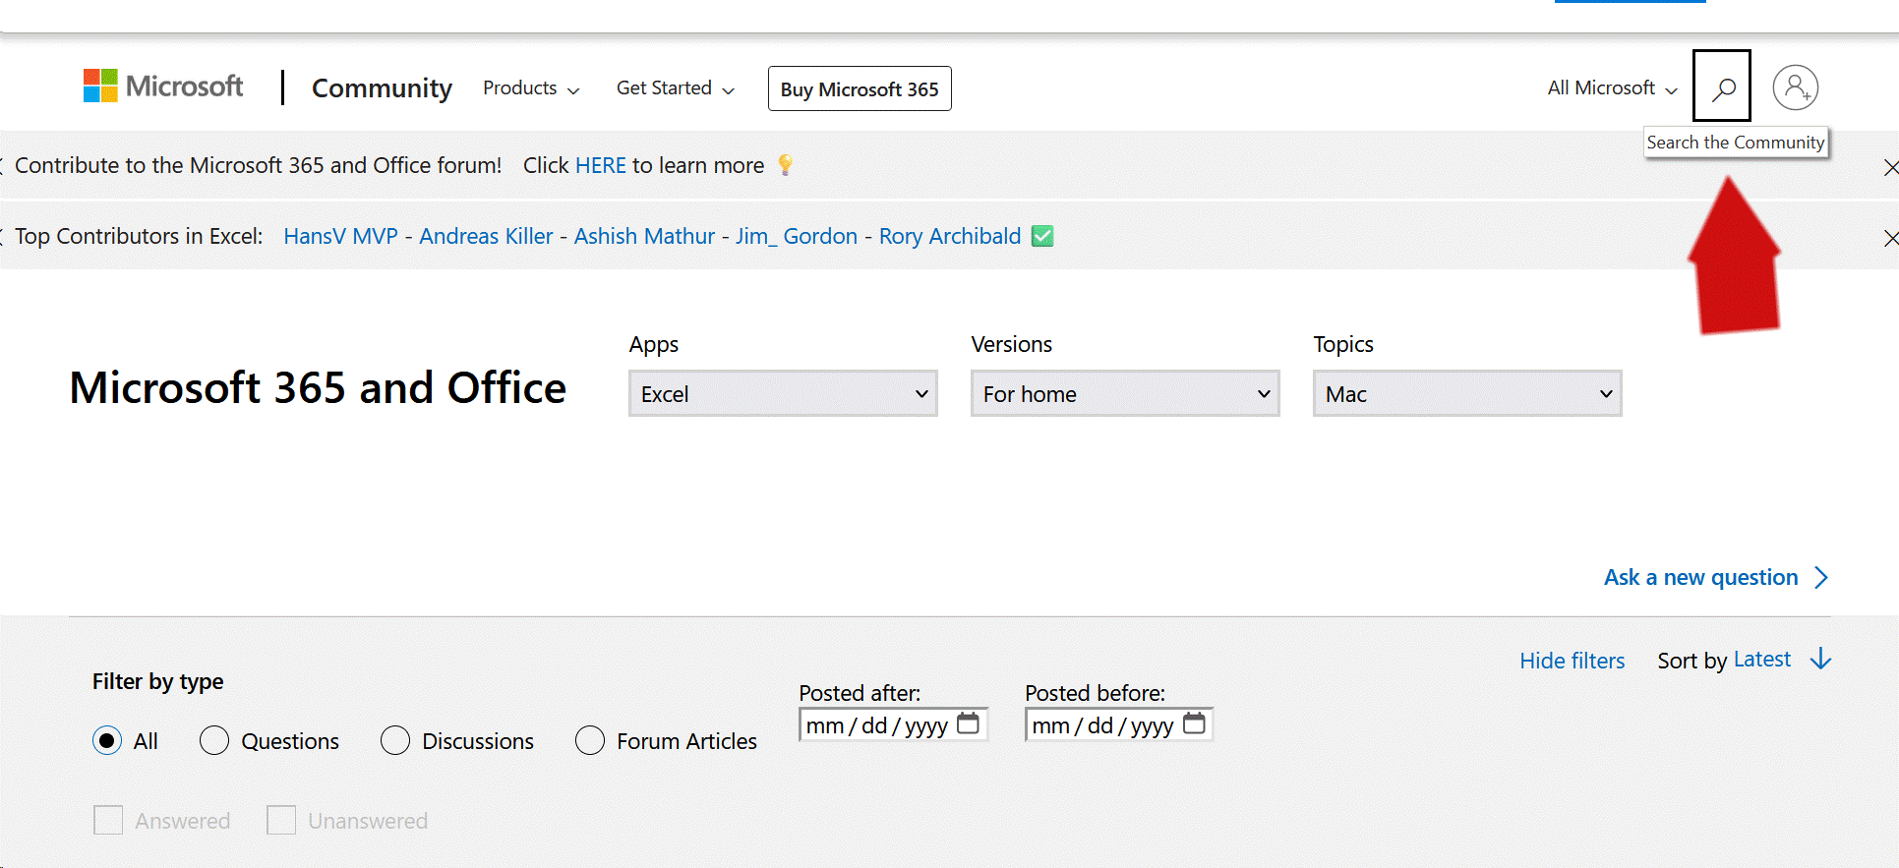The width and height of the screenshot is (1899, 868).
Task: Click Ask a new question link
Action: [1700, 577]
